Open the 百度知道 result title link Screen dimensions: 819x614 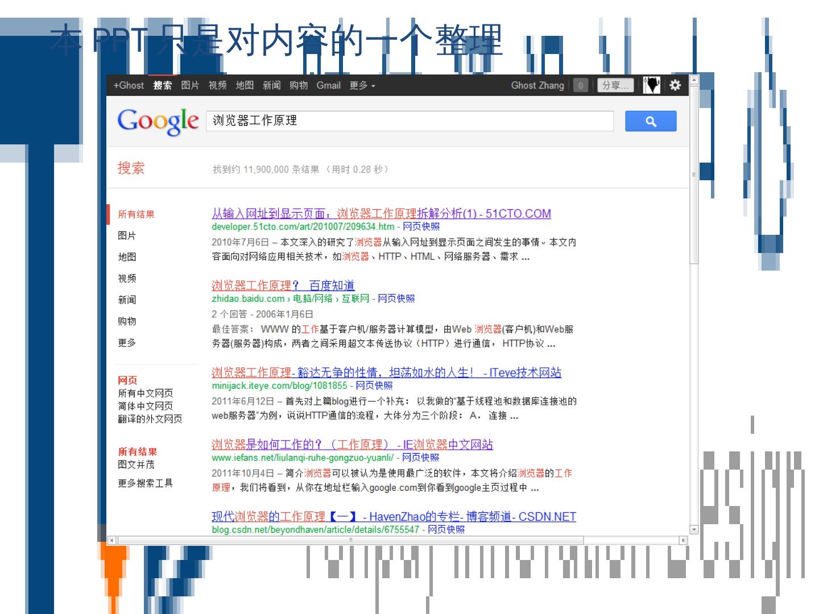pos(283,285)
